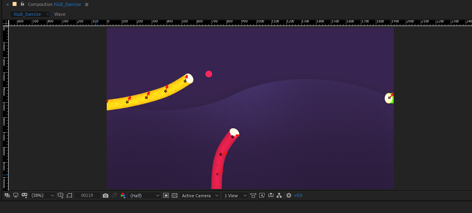Click the Timeline button icon

[271, 196]
